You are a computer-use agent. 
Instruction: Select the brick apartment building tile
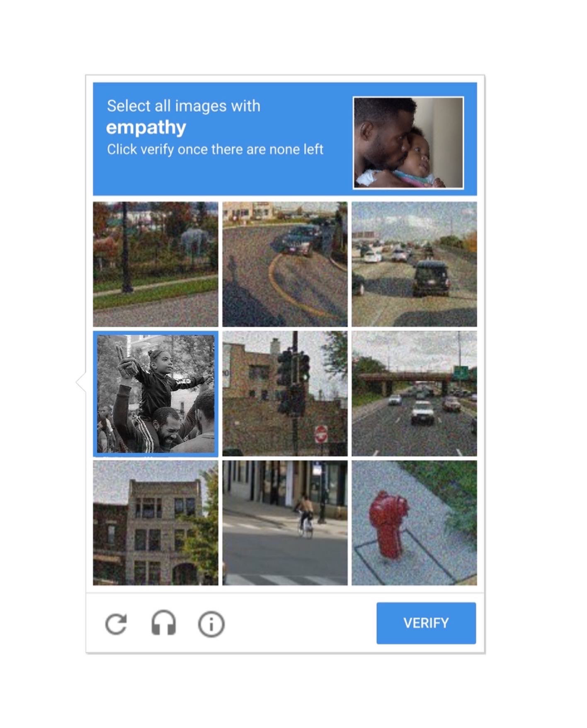click(155, 523)
